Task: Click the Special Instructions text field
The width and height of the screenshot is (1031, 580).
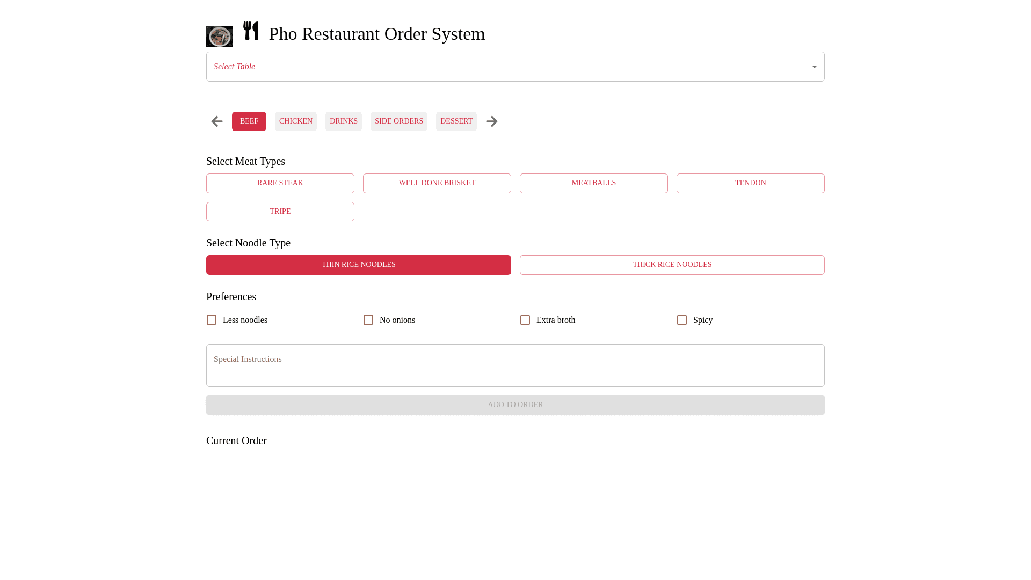Action: 515,365
